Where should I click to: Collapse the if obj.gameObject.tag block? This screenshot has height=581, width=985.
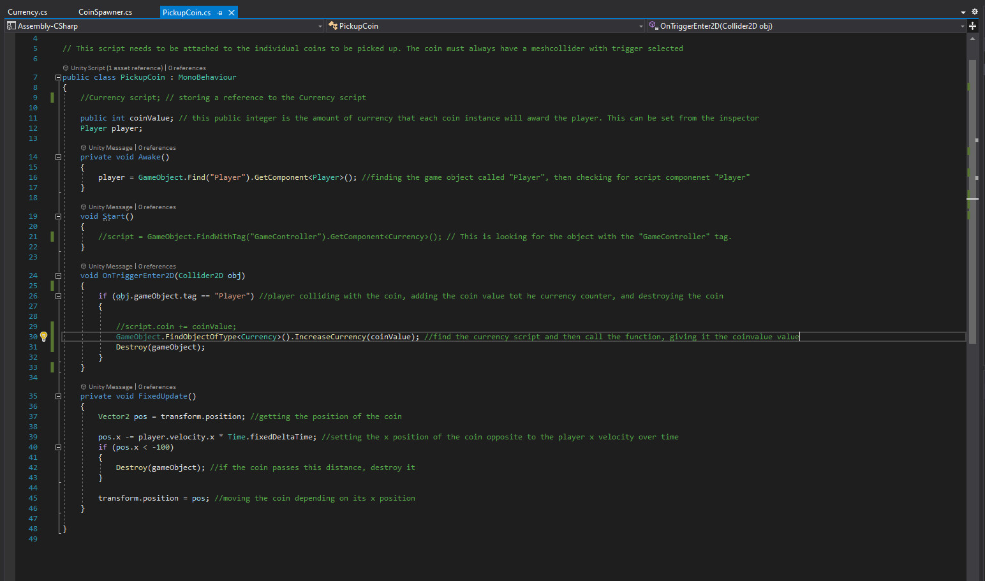coord(58,296)
